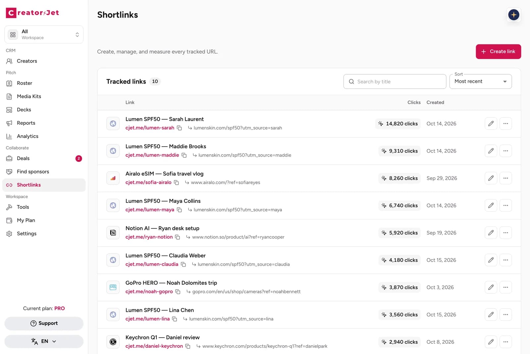The image size is (530, 354).
Task: Click the Support button
Action: [x=44, y=323]
